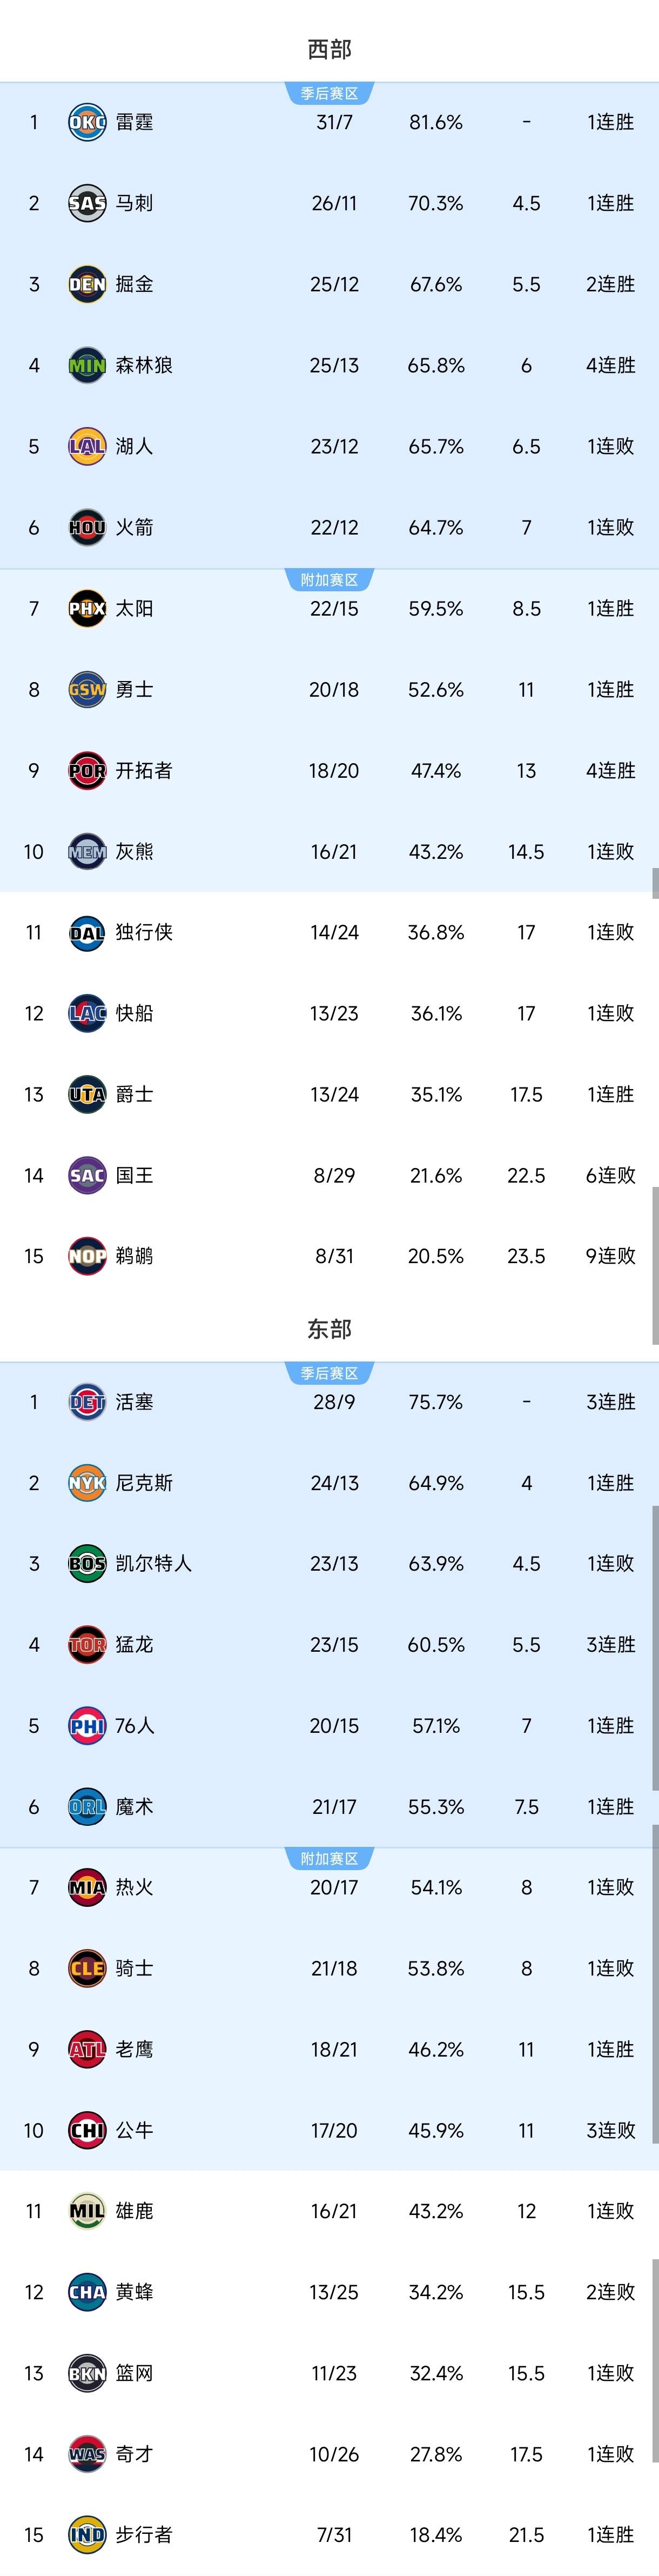Tap the Spurs SAS team logo
This screenshot has height=2576, width=659.
tap(87, 203)
